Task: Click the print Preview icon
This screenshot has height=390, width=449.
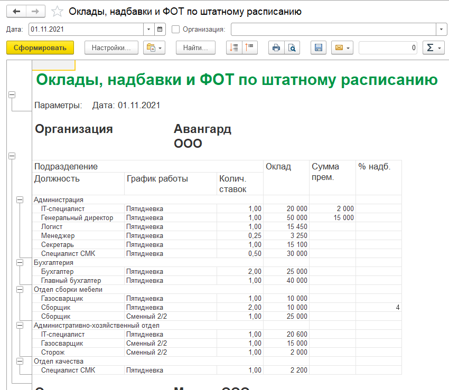Action: point(292,47)
